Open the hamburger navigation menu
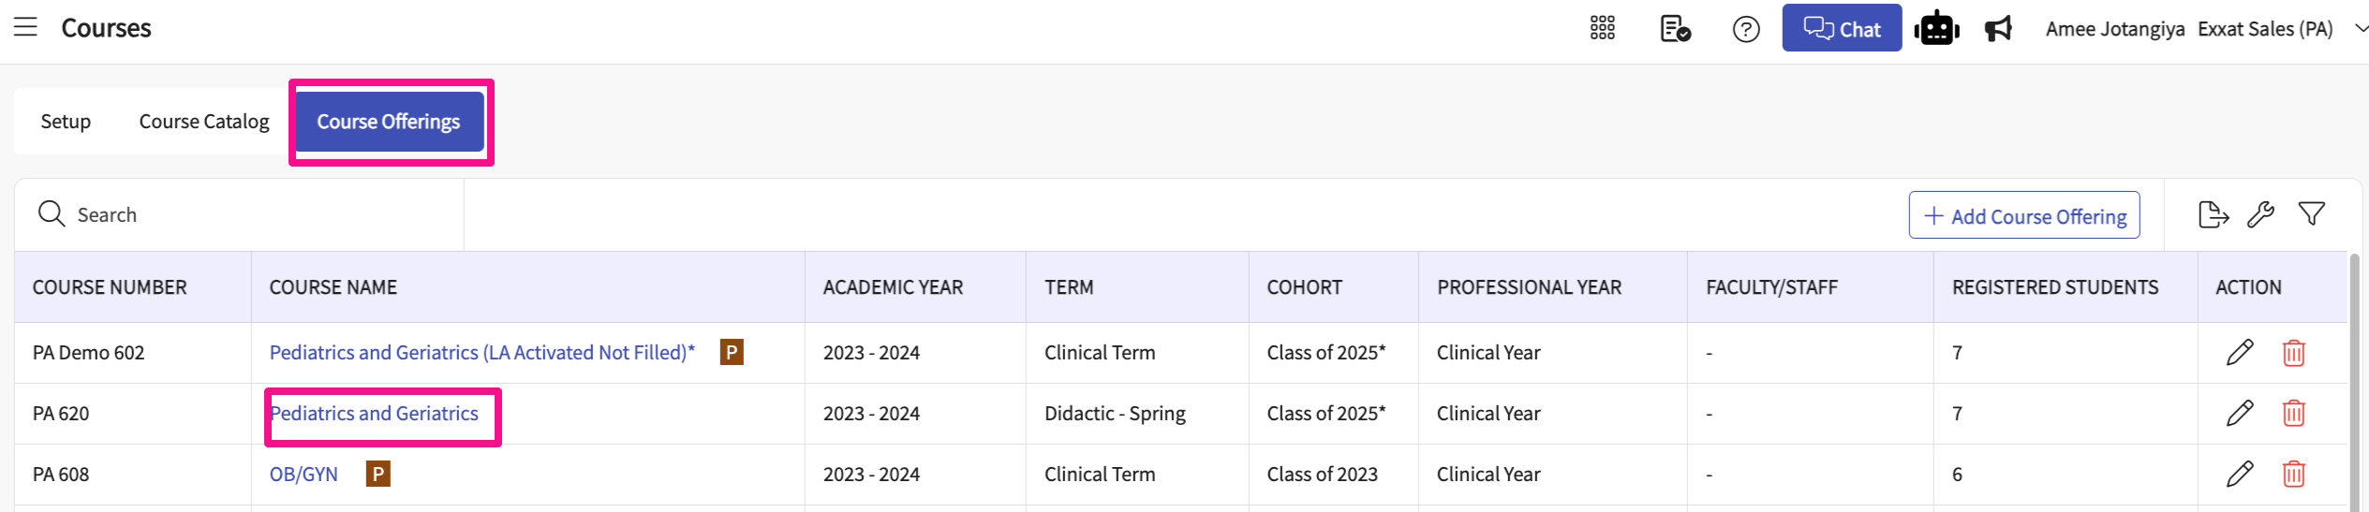The width and height of the screenshot is (2369, 512). (x=25, y=27)
